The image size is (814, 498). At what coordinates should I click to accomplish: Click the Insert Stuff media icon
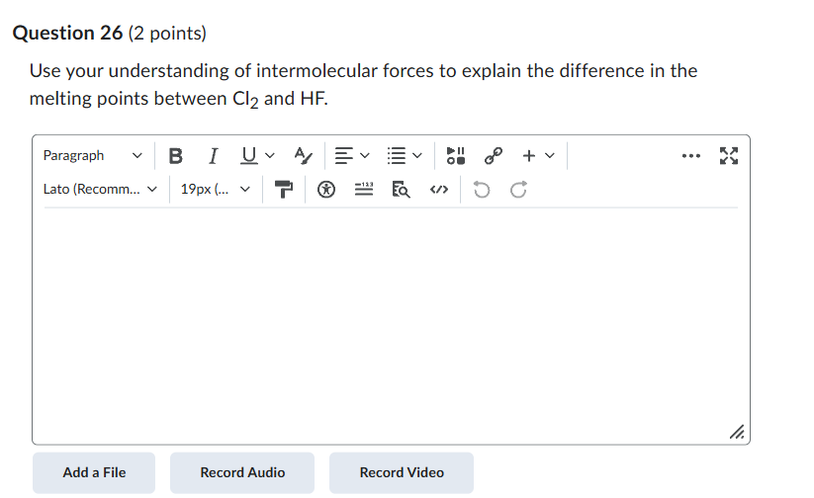(455, 156)
